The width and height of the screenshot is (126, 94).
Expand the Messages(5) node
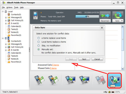pyautogui.click(x=6, y=44)
